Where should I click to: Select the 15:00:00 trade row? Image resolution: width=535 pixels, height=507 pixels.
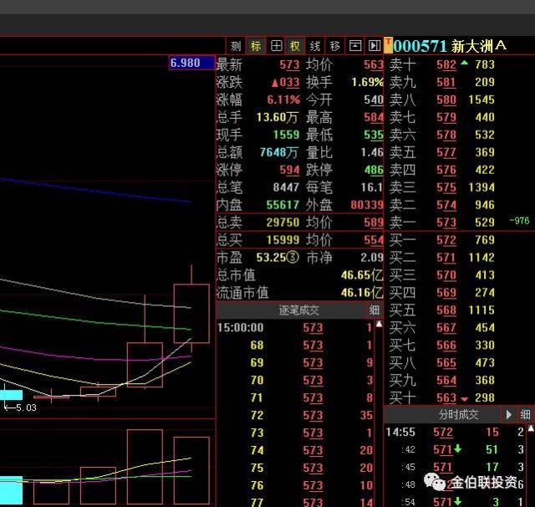pos(295,328)
